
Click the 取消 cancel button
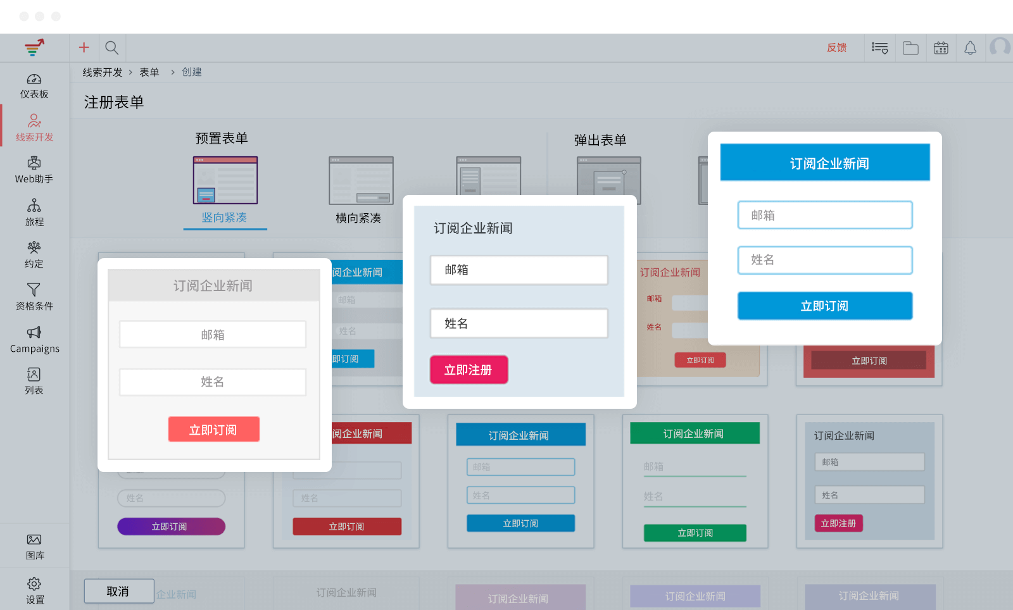pos(118,591)
